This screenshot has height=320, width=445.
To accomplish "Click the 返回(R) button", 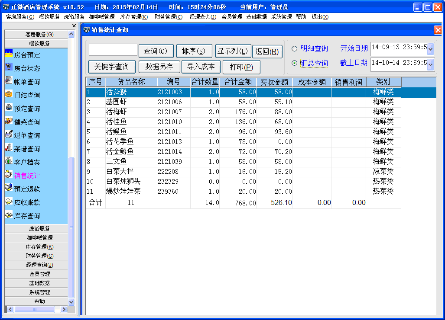I will tap(267, 51).
